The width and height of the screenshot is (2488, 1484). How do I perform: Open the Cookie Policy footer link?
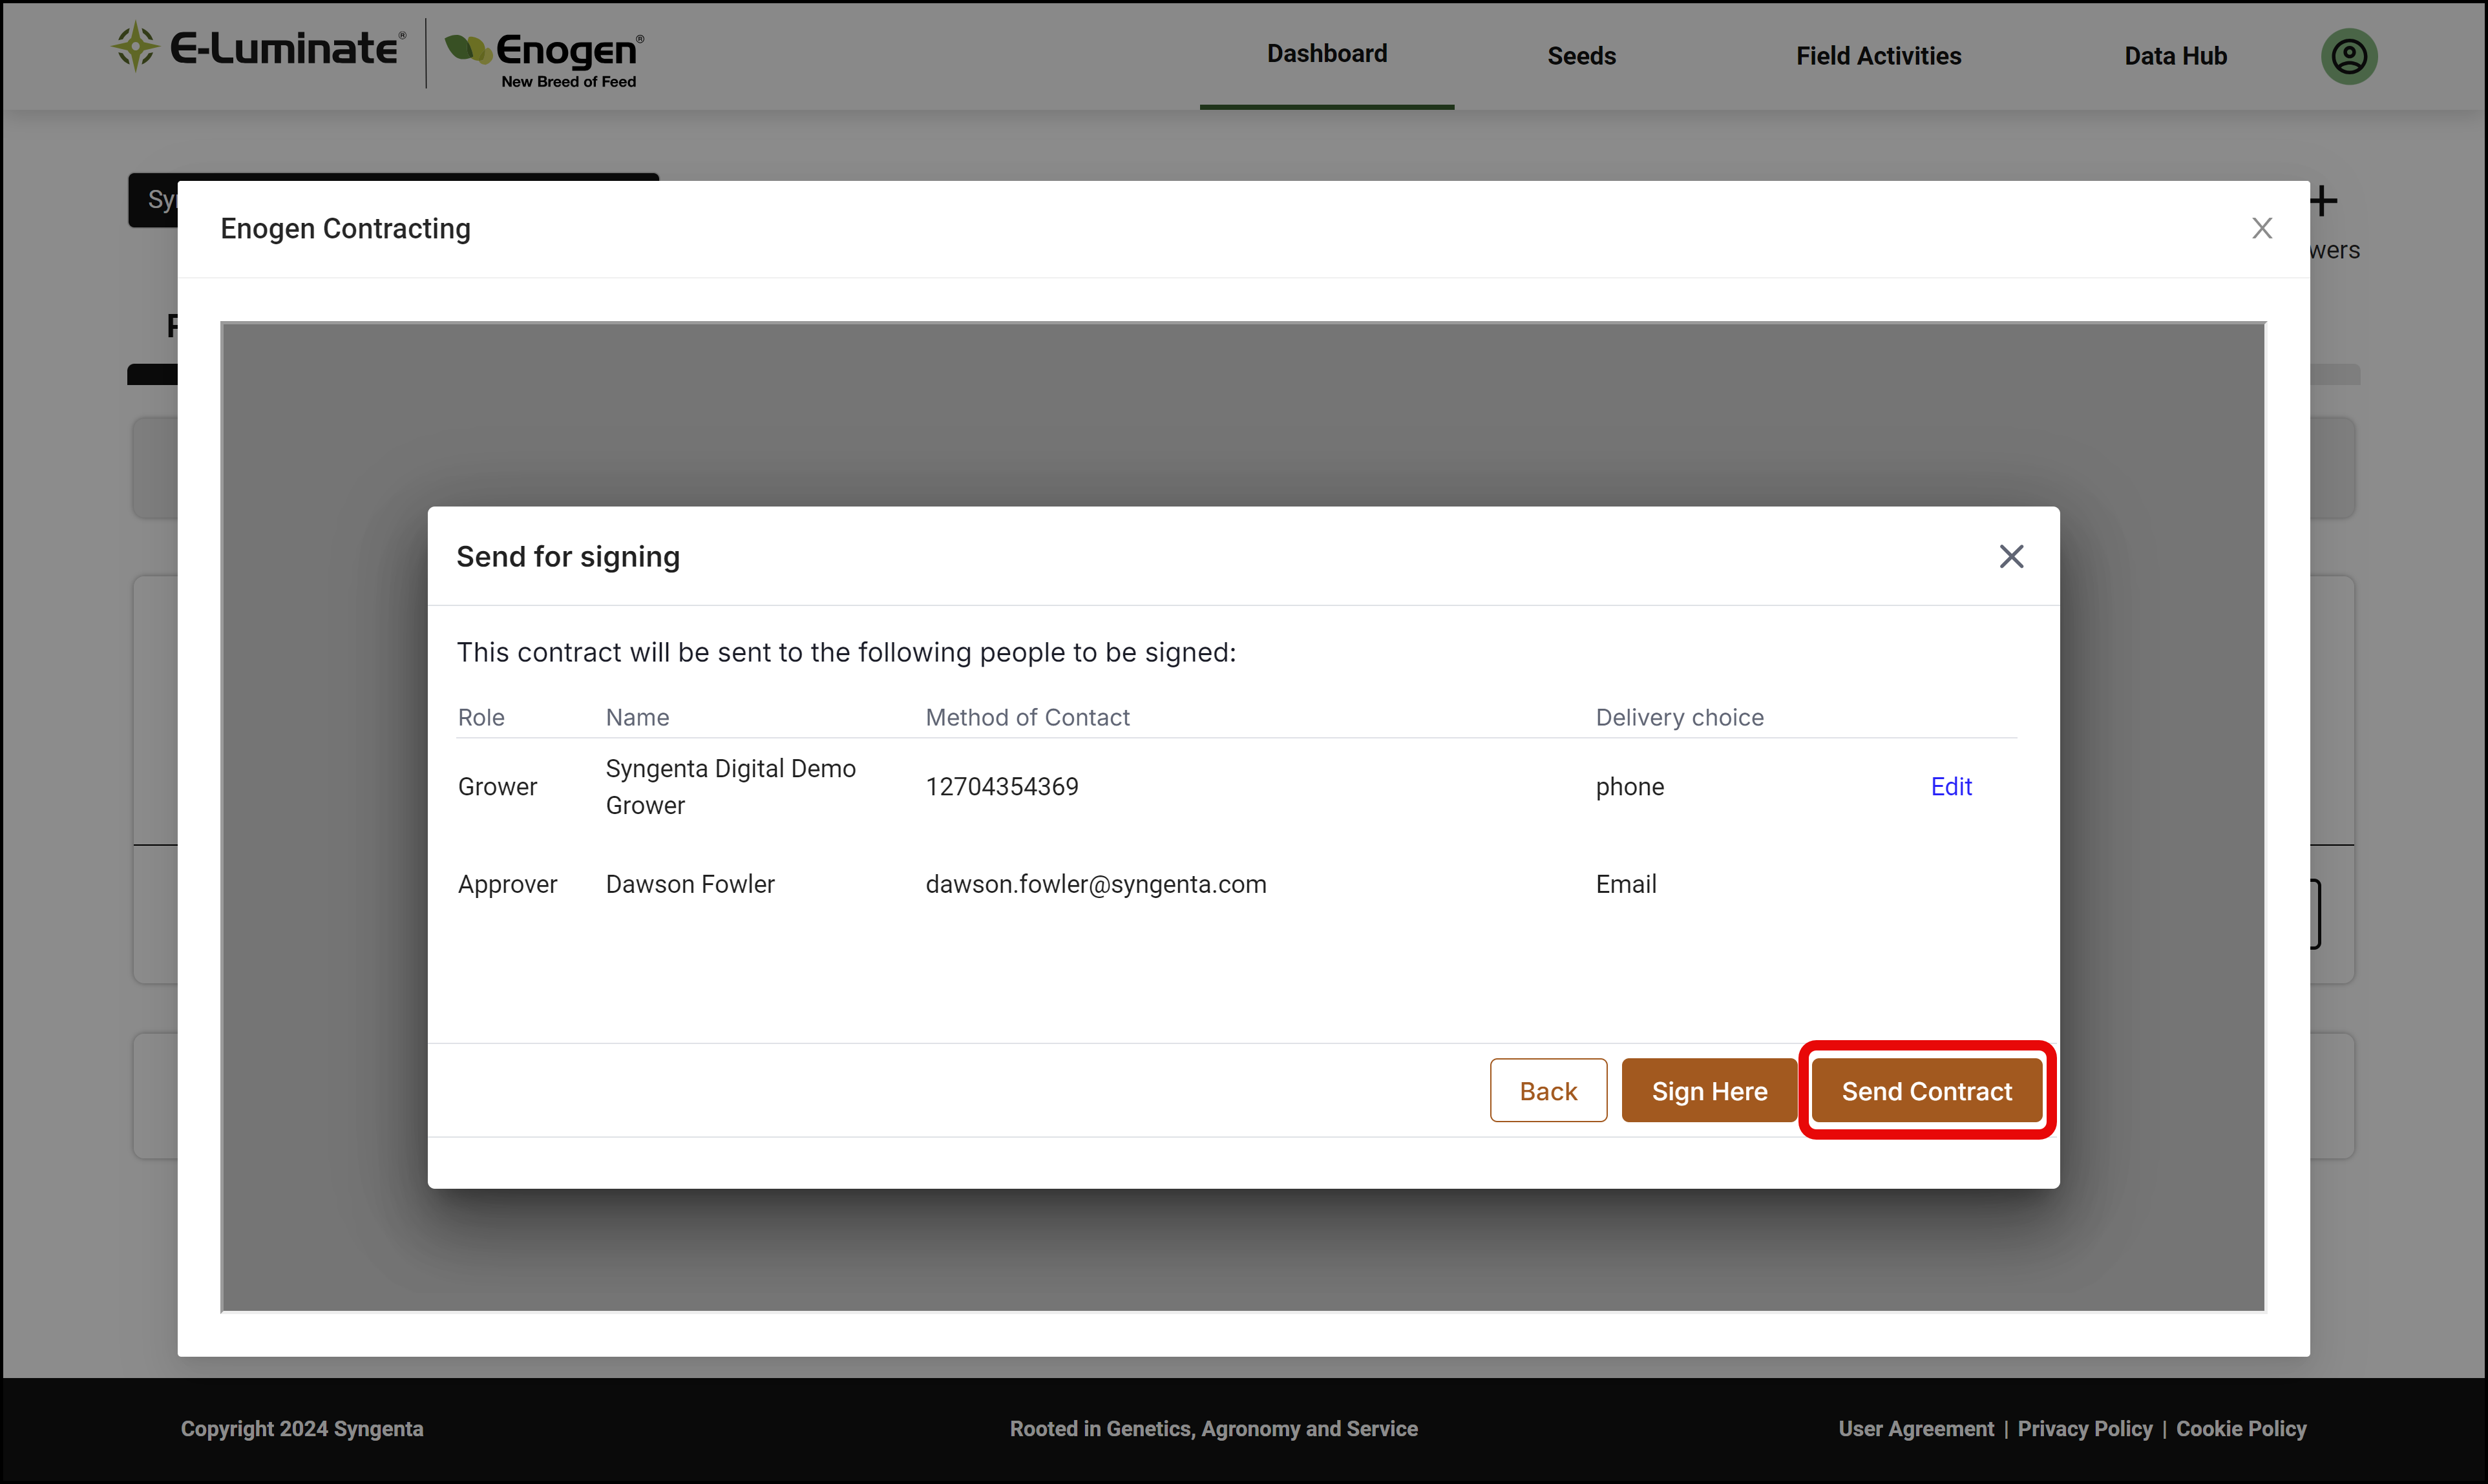click(x=2240, y=1428)
